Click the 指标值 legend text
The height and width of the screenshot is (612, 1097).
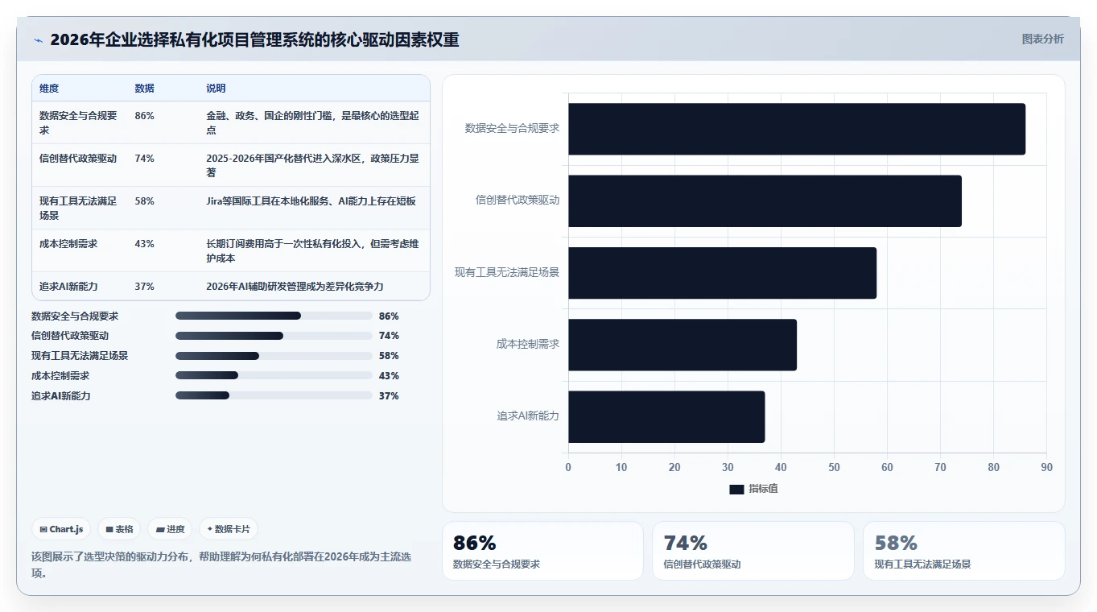pyautogui.click(x=763, y=489)
